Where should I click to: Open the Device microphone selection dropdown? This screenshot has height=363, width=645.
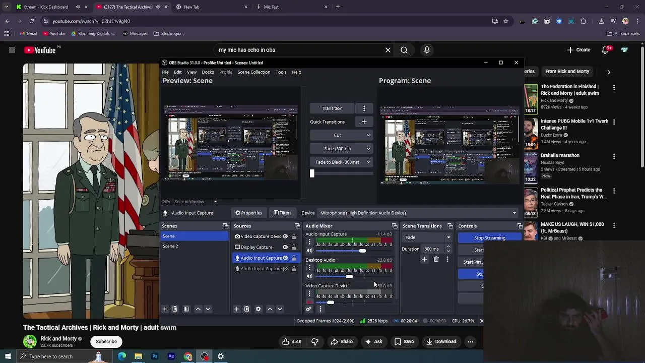tap(418, 213)
